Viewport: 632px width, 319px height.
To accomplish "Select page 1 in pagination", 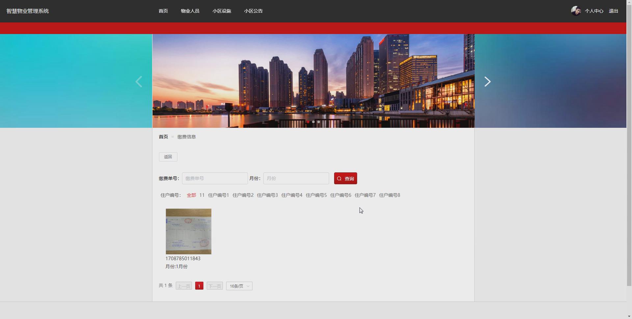I will 199,286.
